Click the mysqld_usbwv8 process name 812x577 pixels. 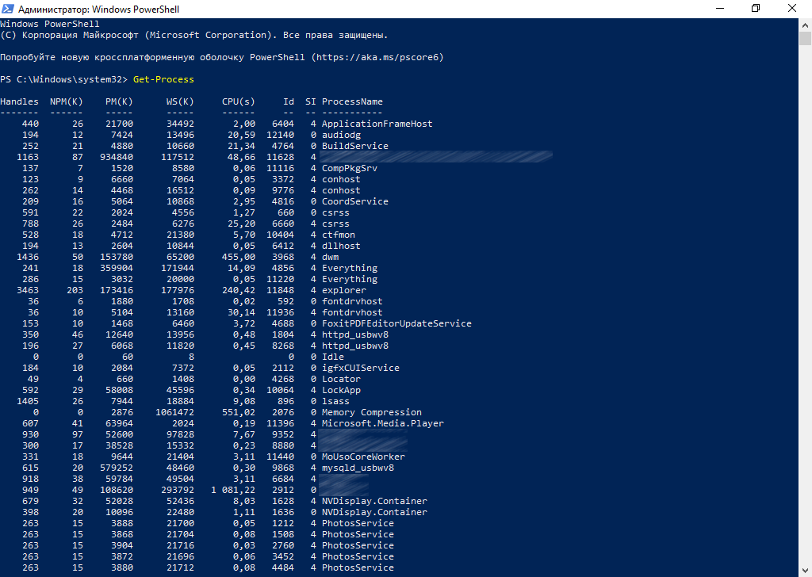tap(358, 468)
